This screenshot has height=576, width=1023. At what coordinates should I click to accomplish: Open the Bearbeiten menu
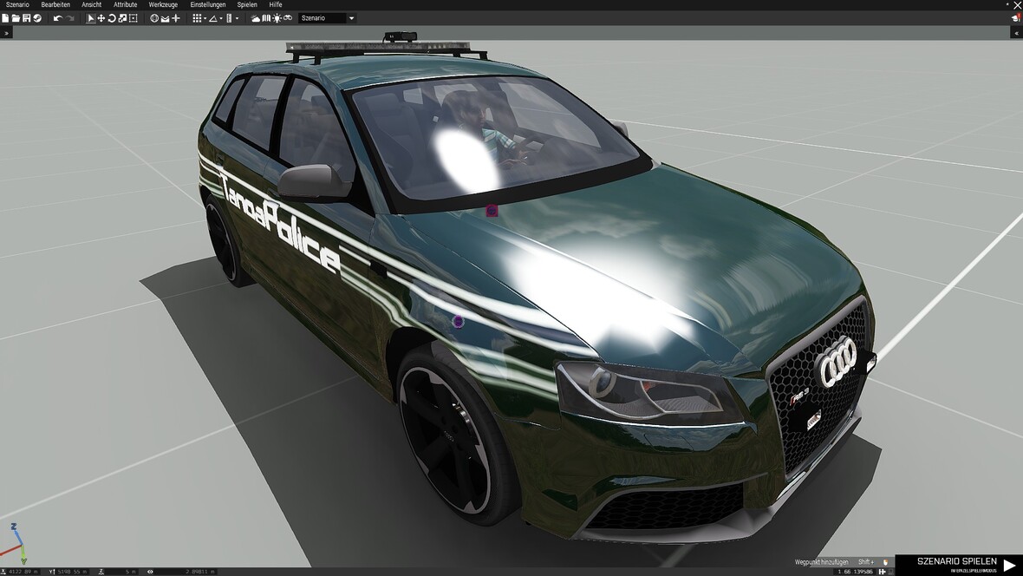55,4
